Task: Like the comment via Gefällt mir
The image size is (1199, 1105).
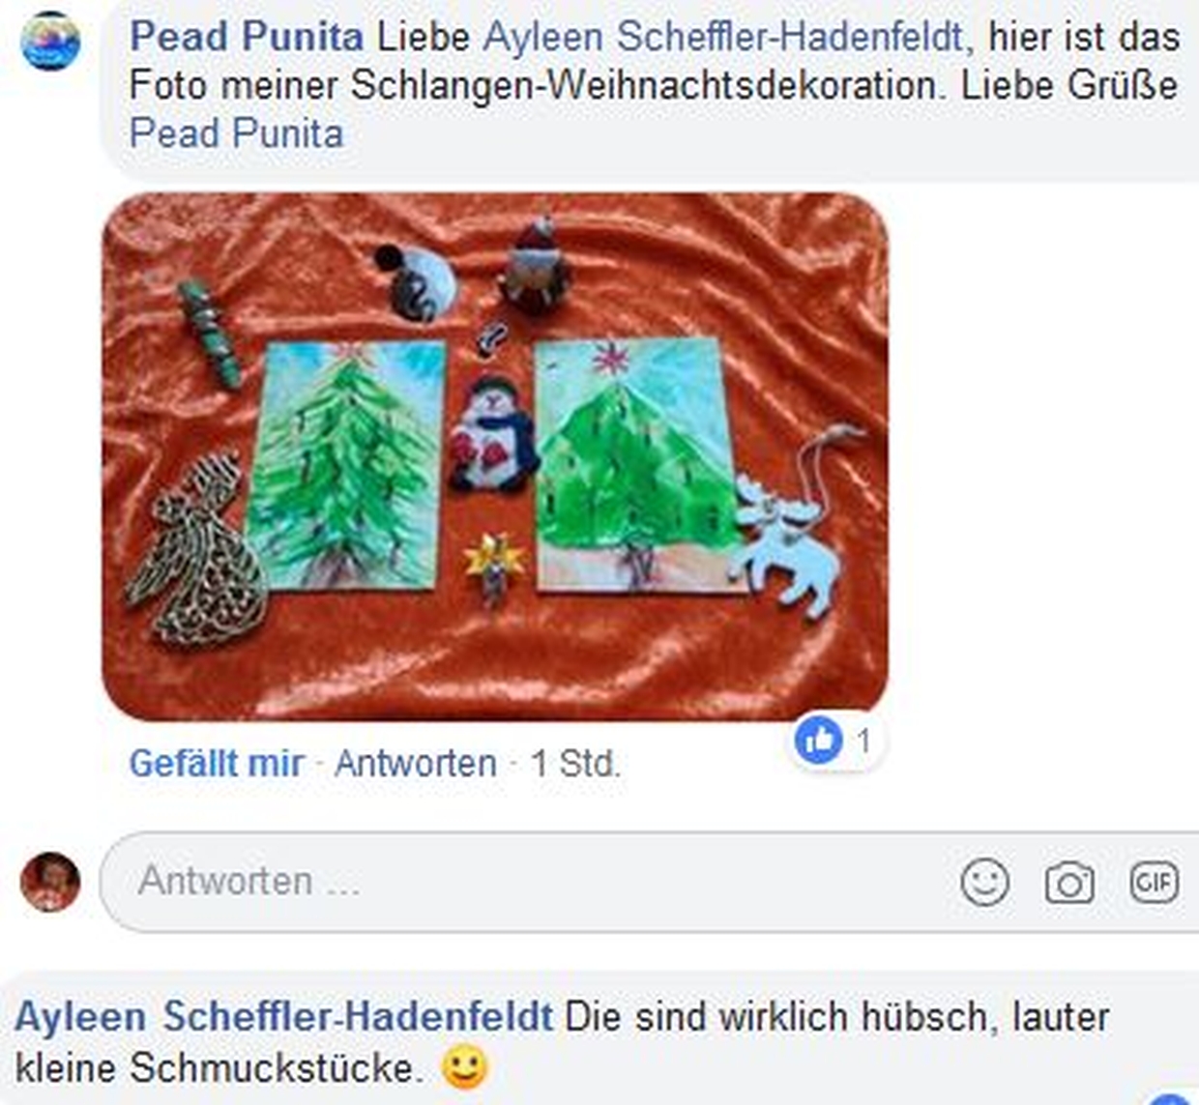Action: [217, 764]
